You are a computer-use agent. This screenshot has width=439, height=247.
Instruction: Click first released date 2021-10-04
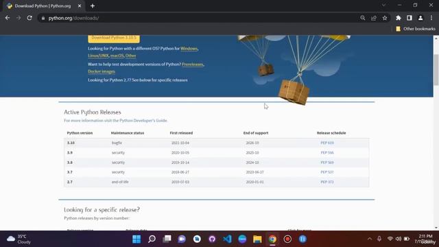(180, 143)
